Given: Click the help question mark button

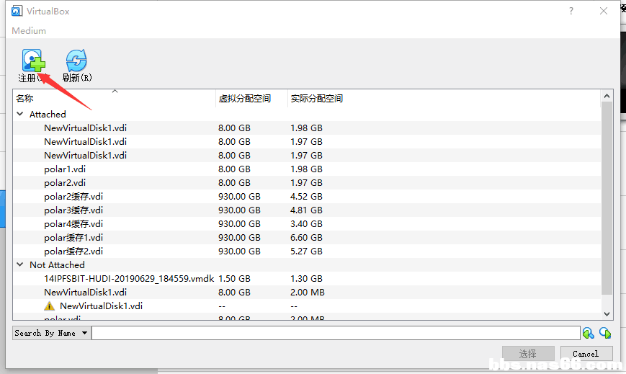Looking at the screenshot, I should click(571, 12).
